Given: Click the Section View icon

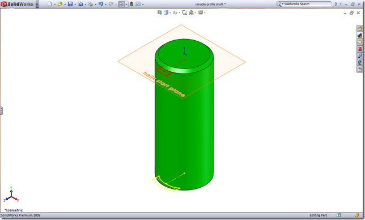Looking at the screenshot, I should pyautogui.click(x=159, y=12).
